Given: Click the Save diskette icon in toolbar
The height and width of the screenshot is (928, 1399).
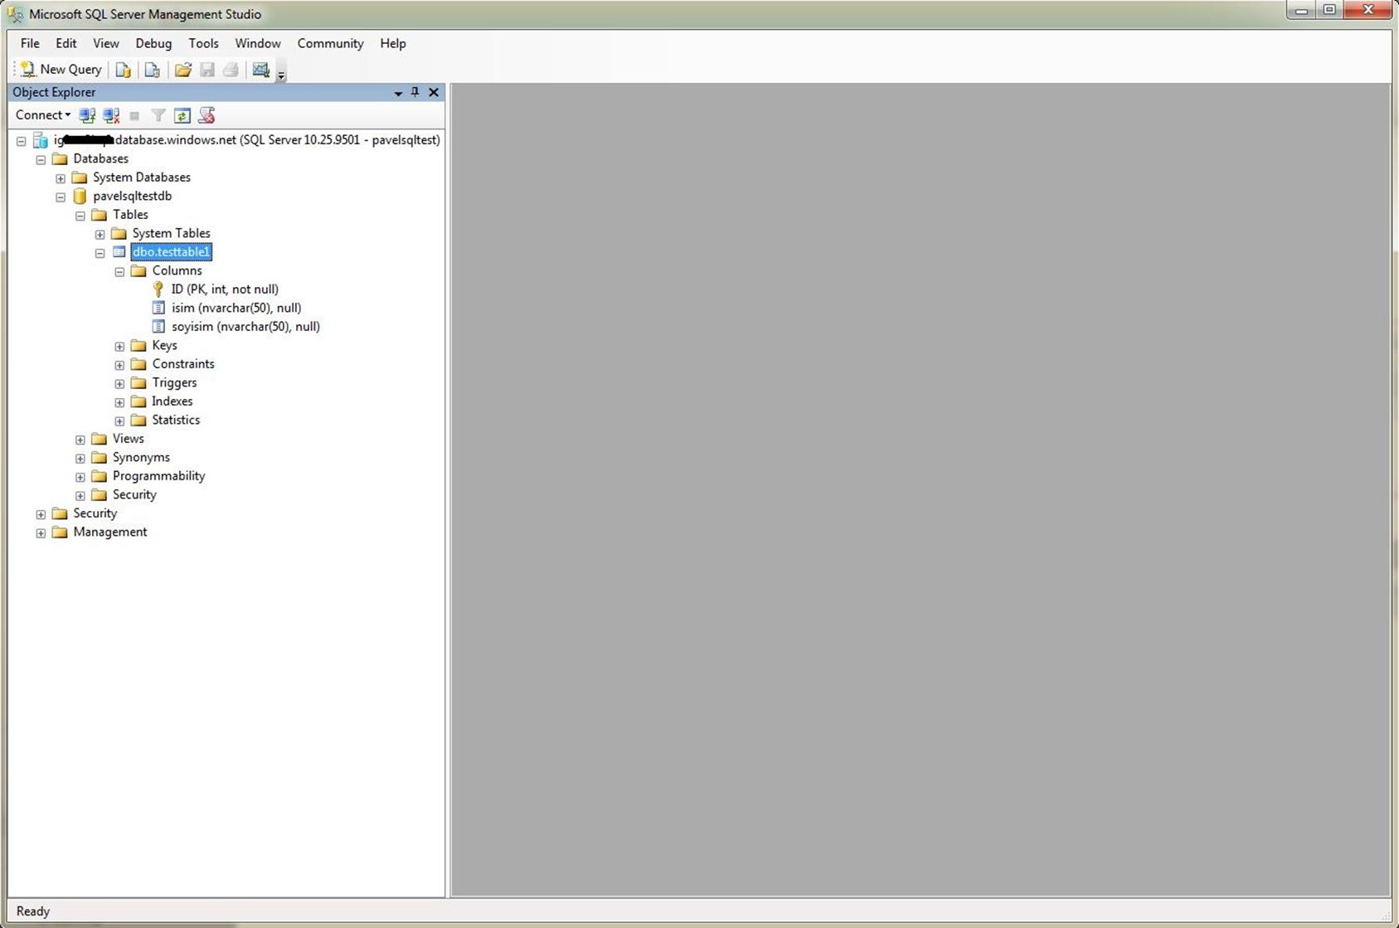Looking at the screenshot, I should 207,70.
